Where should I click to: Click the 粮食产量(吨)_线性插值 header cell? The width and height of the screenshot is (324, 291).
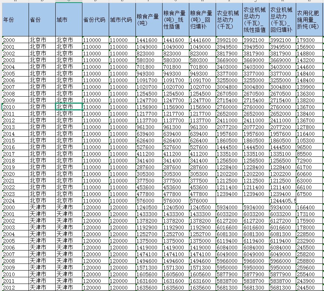click(x=175, y=20)
